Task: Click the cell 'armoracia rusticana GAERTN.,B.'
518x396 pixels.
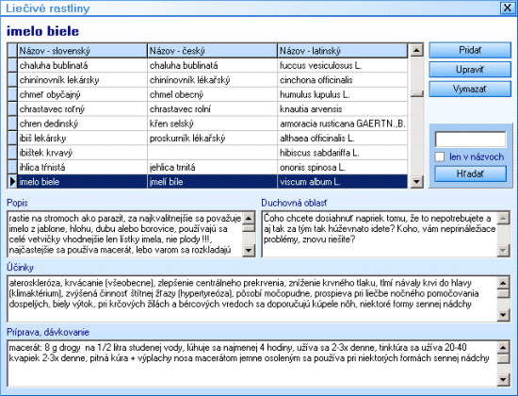Action: click(343, 124)
